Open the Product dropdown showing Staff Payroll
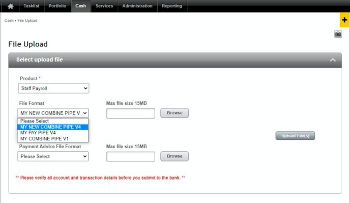350x203 pixels. click(x=53, y=88)
